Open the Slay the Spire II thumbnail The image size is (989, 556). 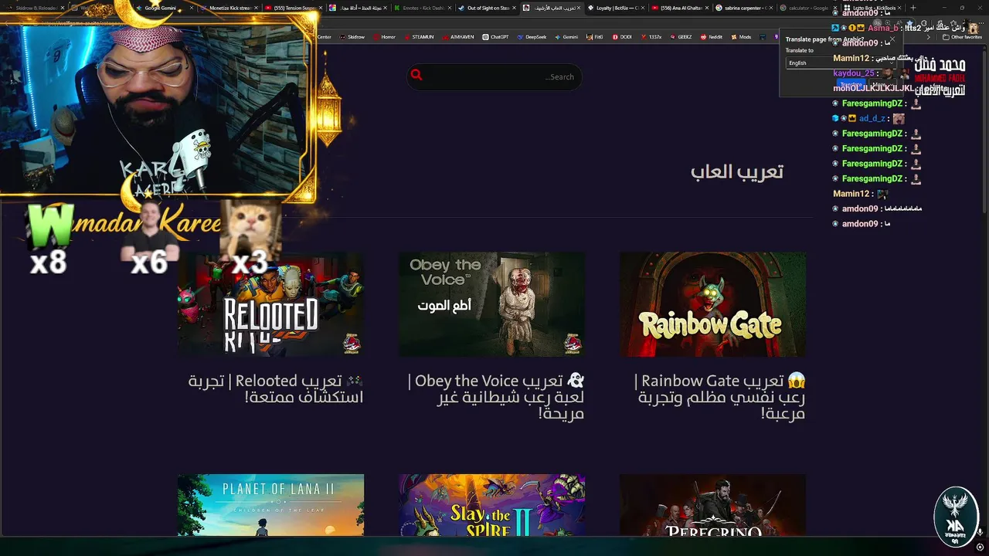pyautogui.click(x=491, y=505)
